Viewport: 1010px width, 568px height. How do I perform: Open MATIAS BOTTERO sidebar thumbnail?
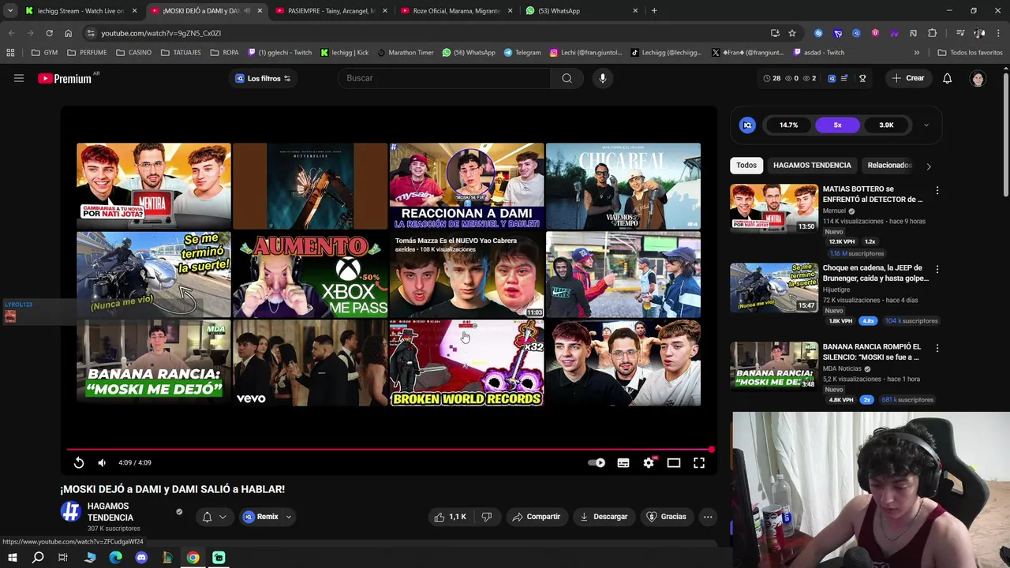coord(774,208)
